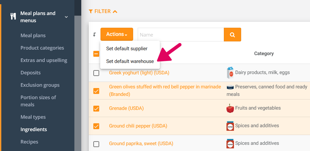Collapse the Meal plans and menus section

pos(66,17)
